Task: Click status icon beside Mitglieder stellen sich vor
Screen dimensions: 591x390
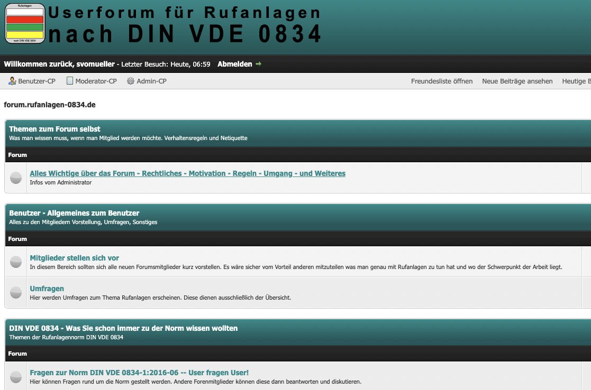Action: (x=16, y=262)
